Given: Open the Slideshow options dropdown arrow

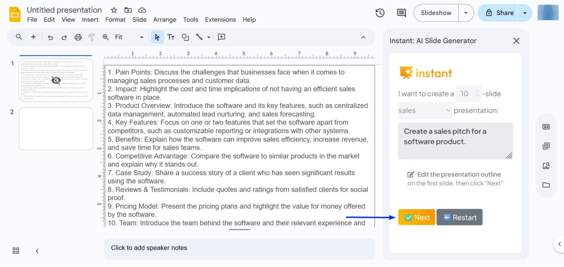Looking at the screenshot, I should point(467,13).
